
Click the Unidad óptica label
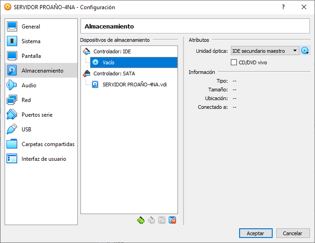pos(212,51)
